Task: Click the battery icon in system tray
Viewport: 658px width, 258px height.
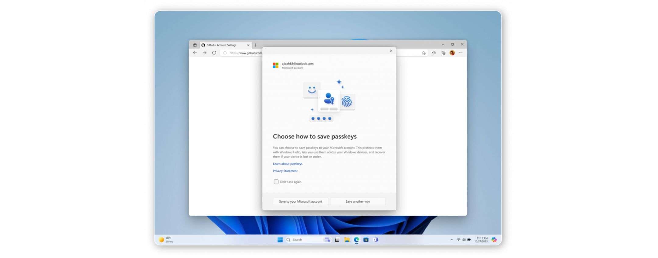Action: [469, 240]
